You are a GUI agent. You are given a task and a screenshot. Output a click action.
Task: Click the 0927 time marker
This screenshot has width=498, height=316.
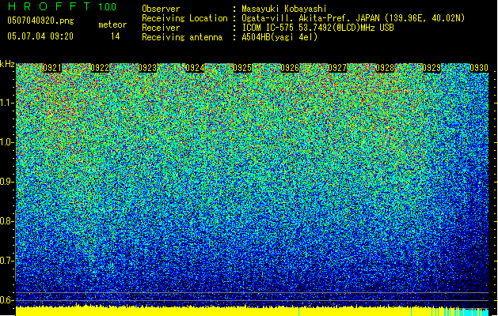click(x=337, y=68)
